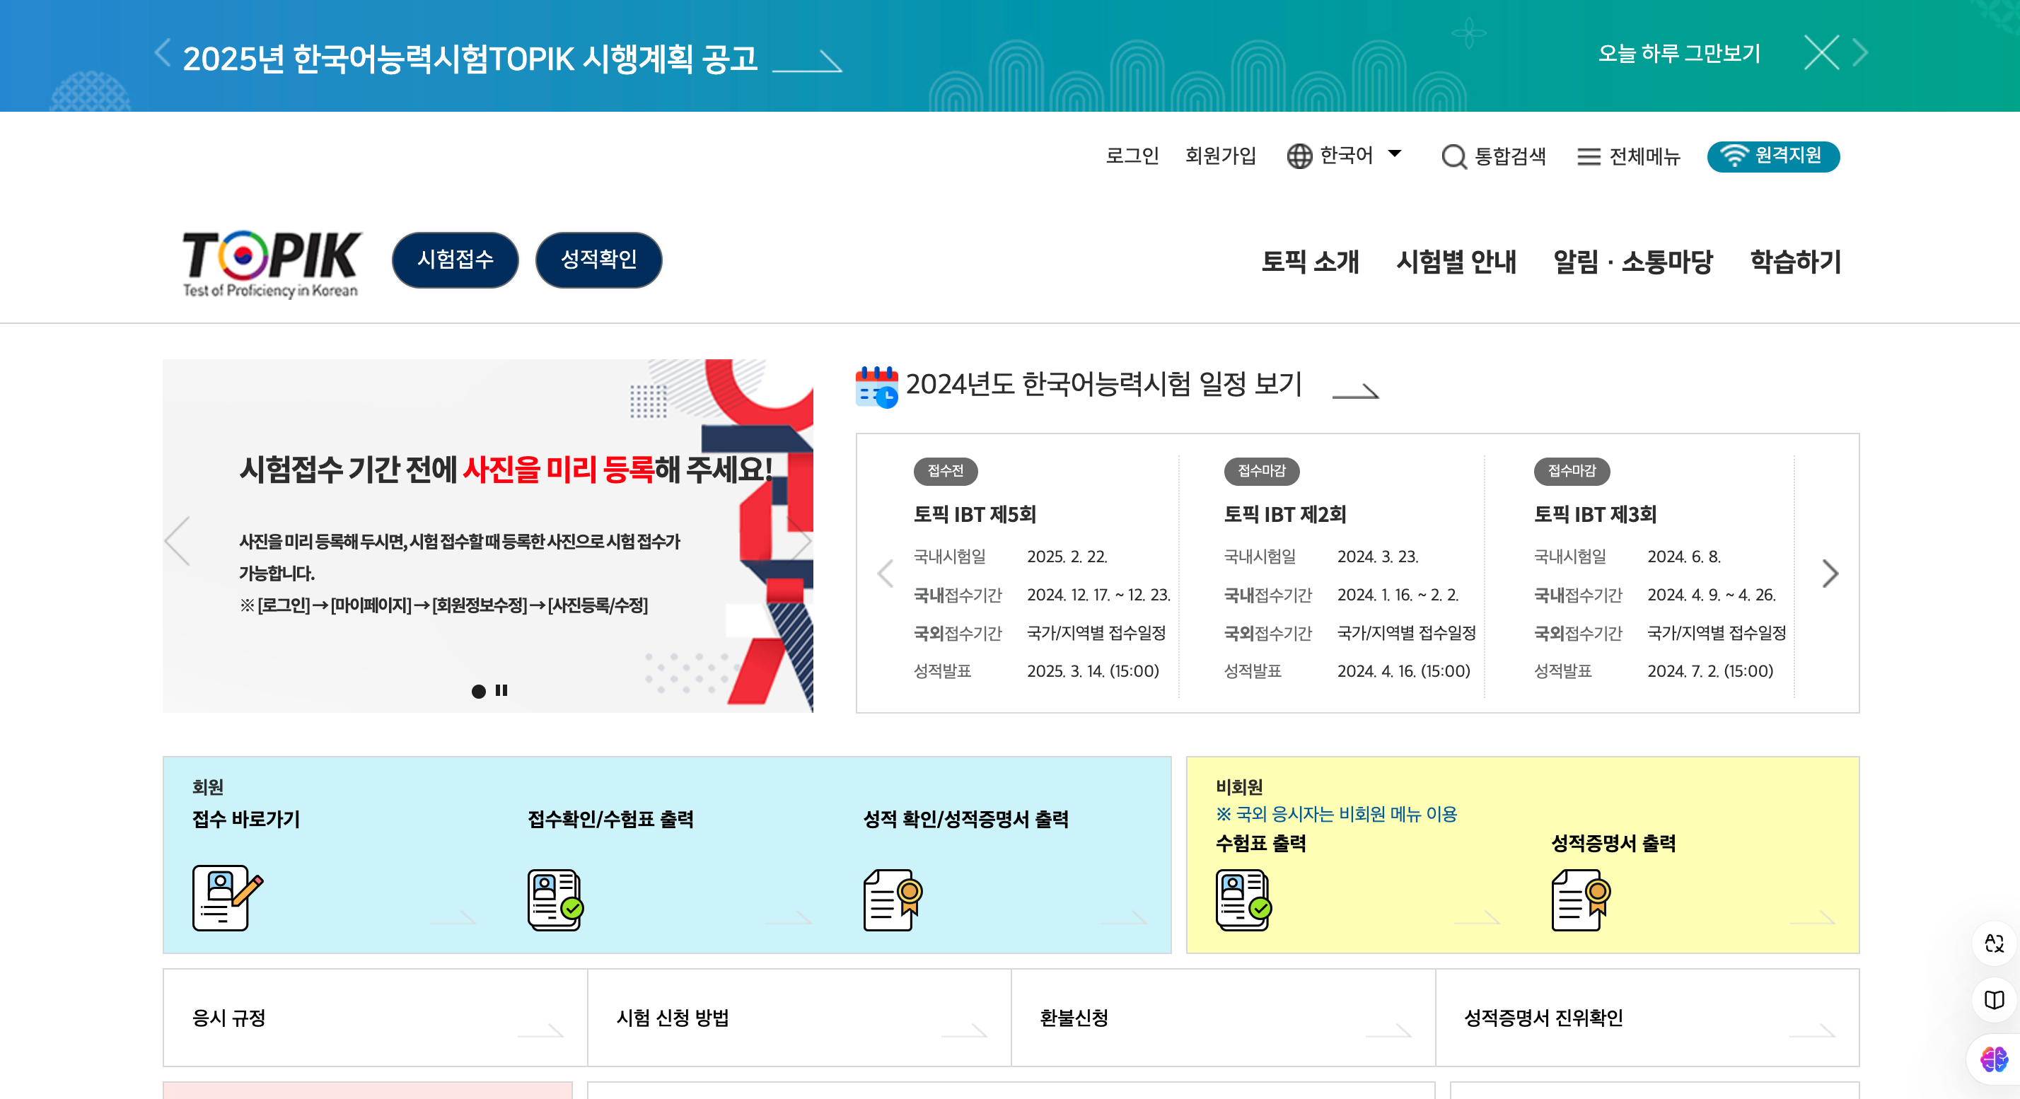This screenshot has height=1099, width=2020.
Task: Open the 2025년 한국어능력시험TOPIK 시행계획 공고 announcement
Action: pos(470,59)
